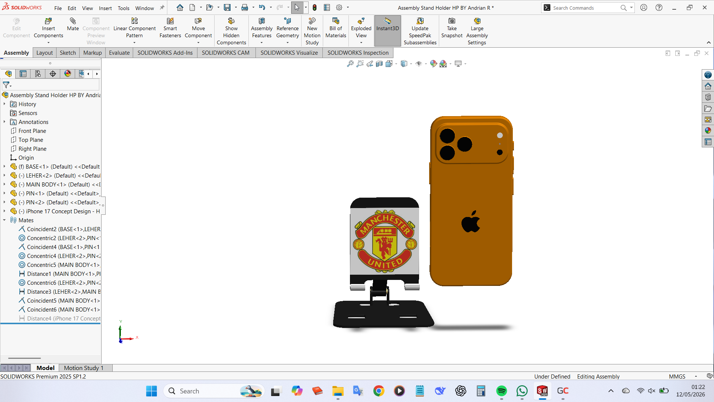714x402 pixels.
Task: Expand the History node in the tree
Action: pos(4,104)
